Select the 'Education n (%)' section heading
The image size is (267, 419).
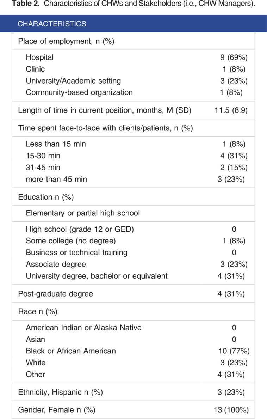pos(46,197)
